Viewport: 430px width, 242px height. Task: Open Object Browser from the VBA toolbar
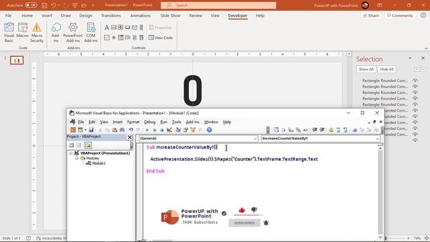pos(193,130)
